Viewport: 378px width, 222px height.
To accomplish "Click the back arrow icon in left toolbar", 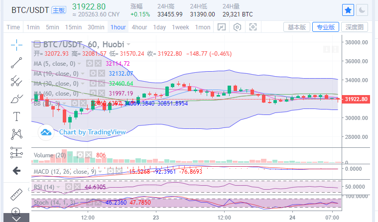I will tap(16, 171).
